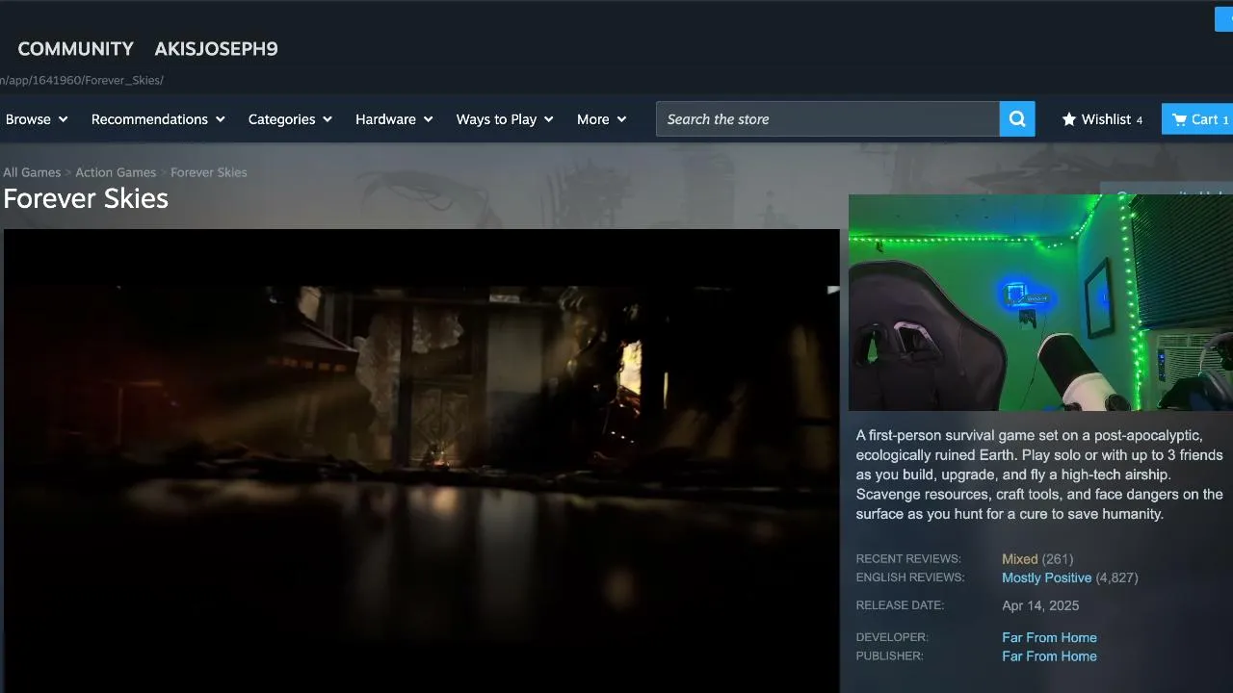1233x693 pixels.
Task: Open the Cart via cart icon
Action: [1179, 119]
